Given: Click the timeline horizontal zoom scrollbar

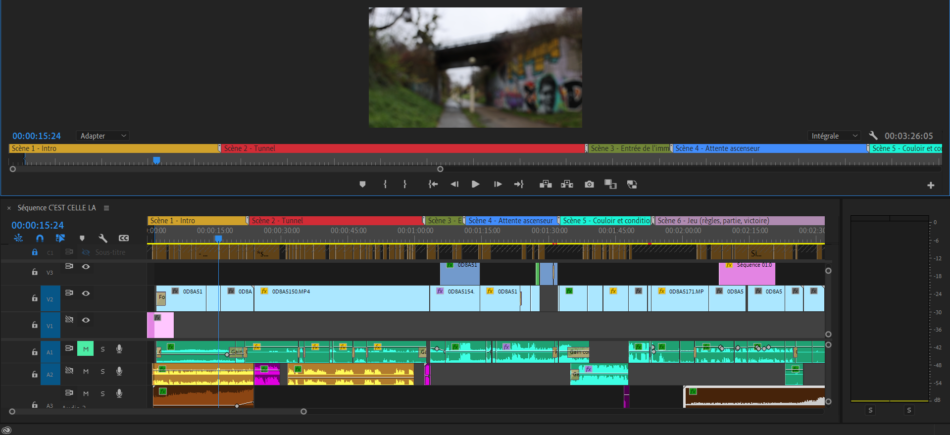Looking at the screenshot, I should pyautogui.click(x=158, y=411).
